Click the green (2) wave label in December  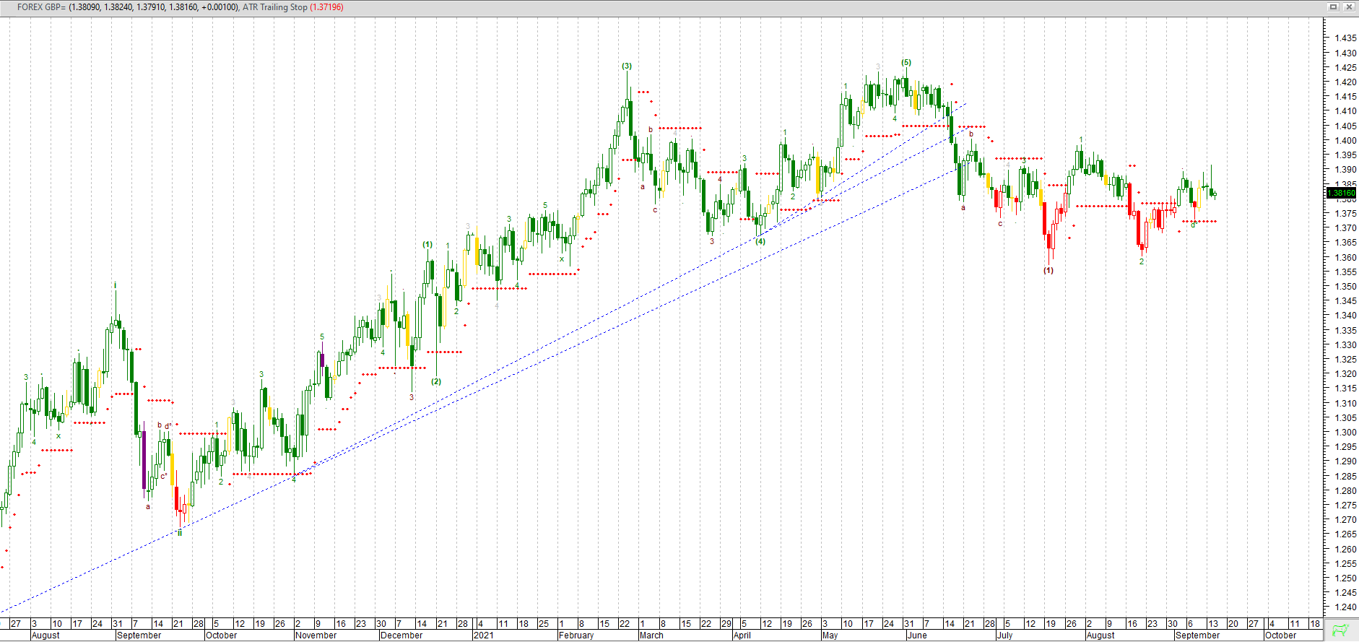tap(436, 381)
